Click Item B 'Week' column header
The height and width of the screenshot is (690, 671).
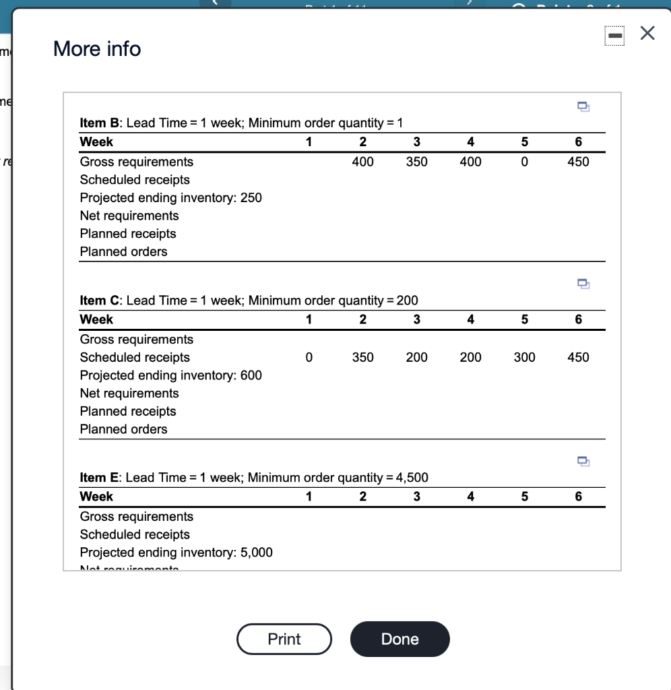96,142
